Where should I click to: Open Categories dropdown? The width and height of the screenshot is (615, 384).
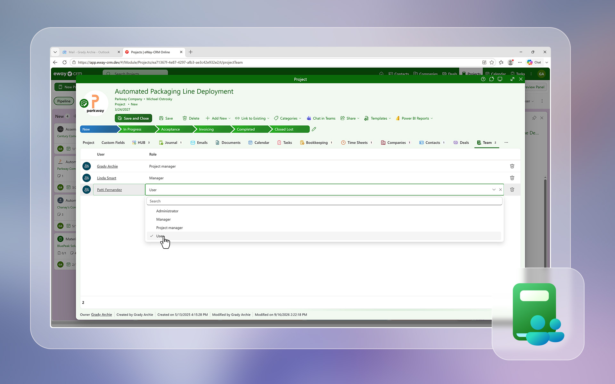287,118
